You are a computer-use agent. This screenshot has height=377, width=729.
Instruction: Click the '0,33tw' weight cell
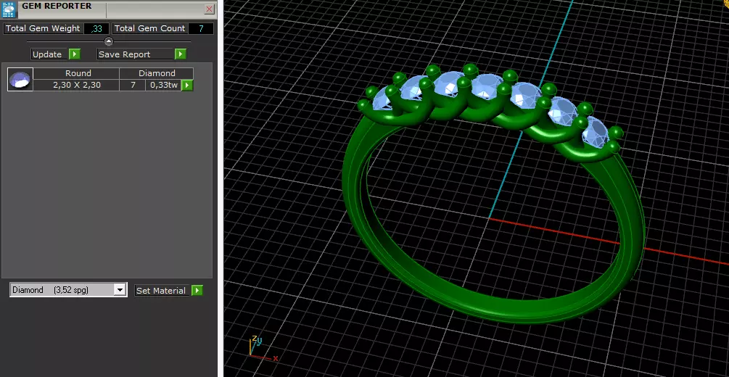(164, 85)
